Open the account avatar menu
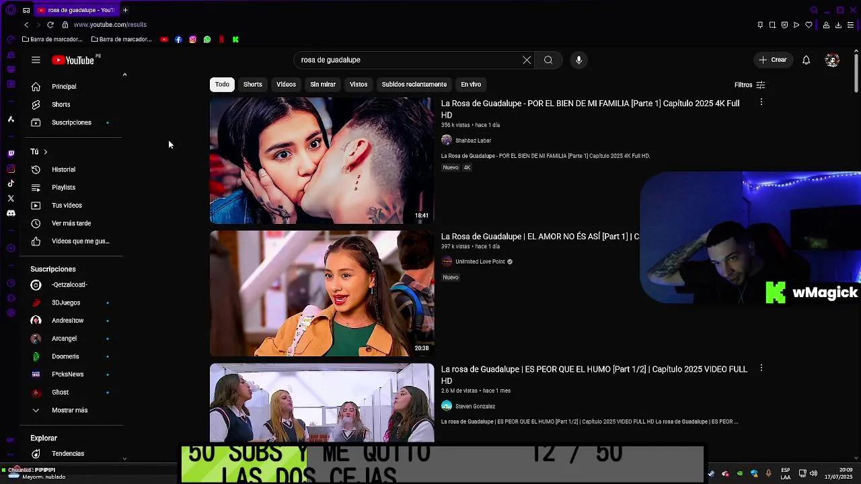 coord(832,60)
